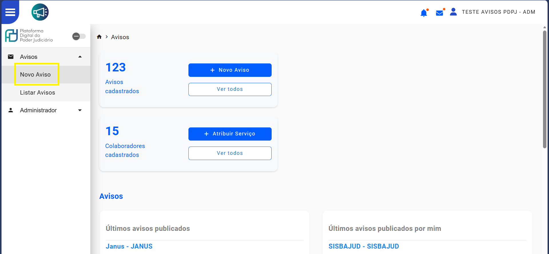
Task: Toggle the sidebar theme switch
Action: pos(79,36)
